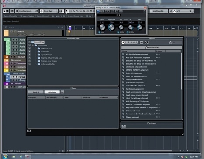Switch to the Logical filter tab
Image resolution: width=204 pixels, height=159 pixels.
pos(36,92)
